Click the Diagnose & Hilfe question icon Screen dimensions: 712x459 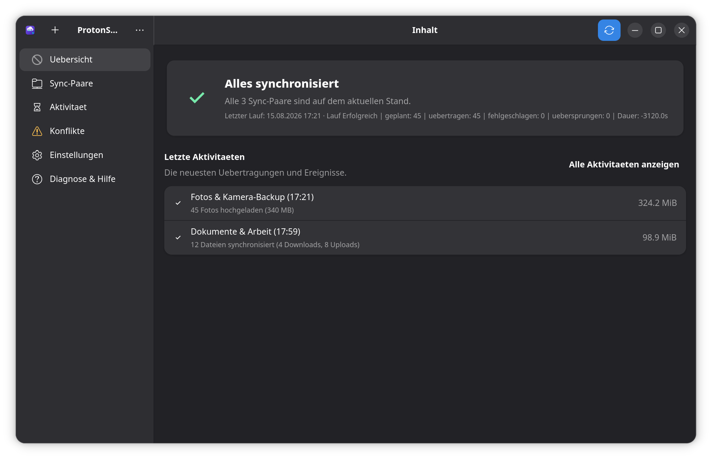[37, 179]
